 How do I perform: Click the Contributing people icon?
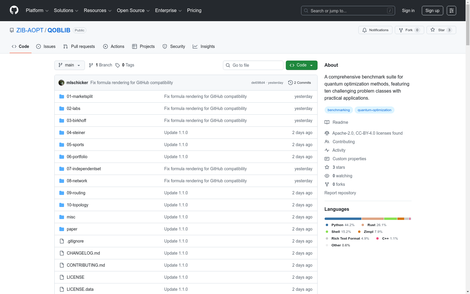[x=327, y=142]
